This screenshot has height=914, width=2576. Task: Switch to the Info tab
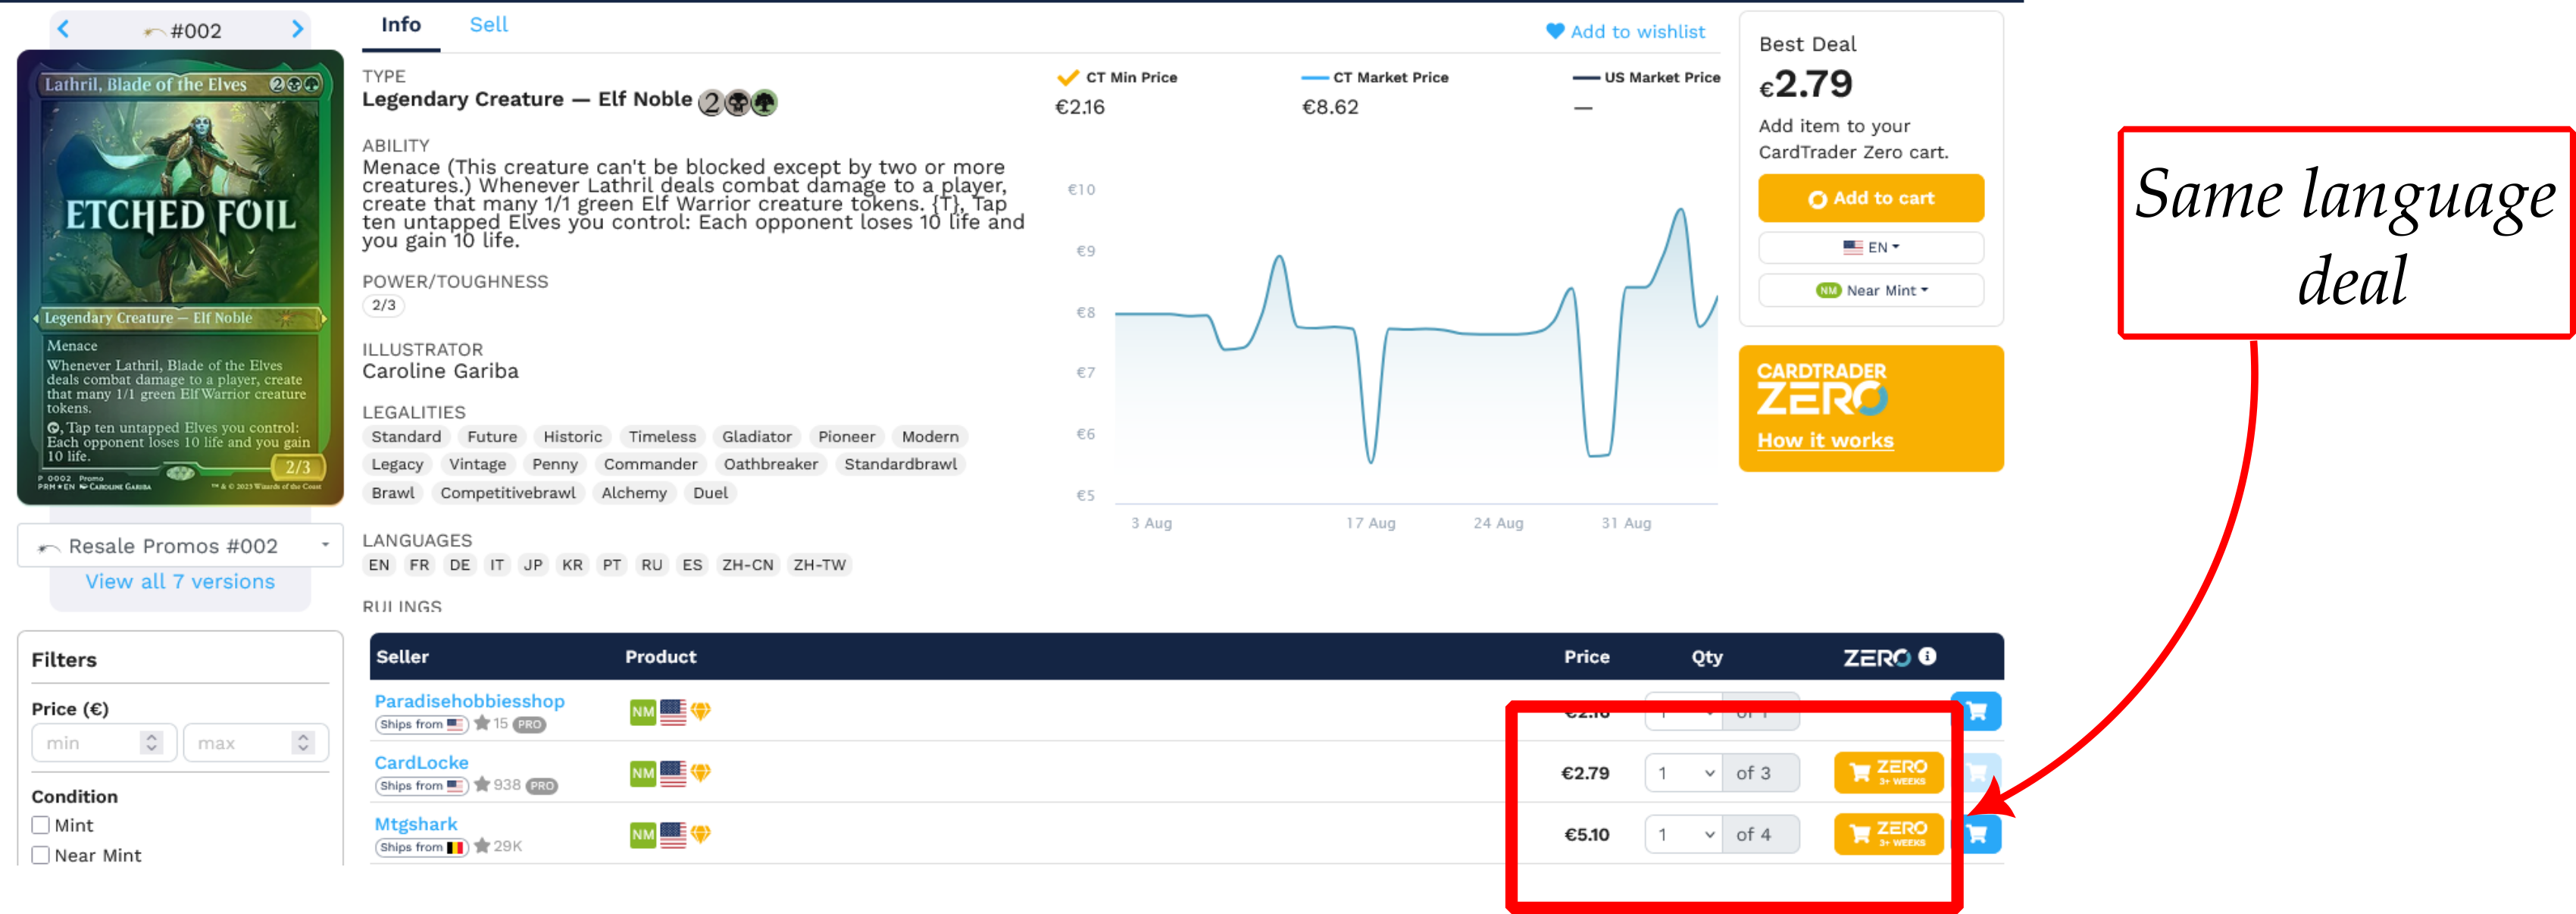[x=400, y=25]
